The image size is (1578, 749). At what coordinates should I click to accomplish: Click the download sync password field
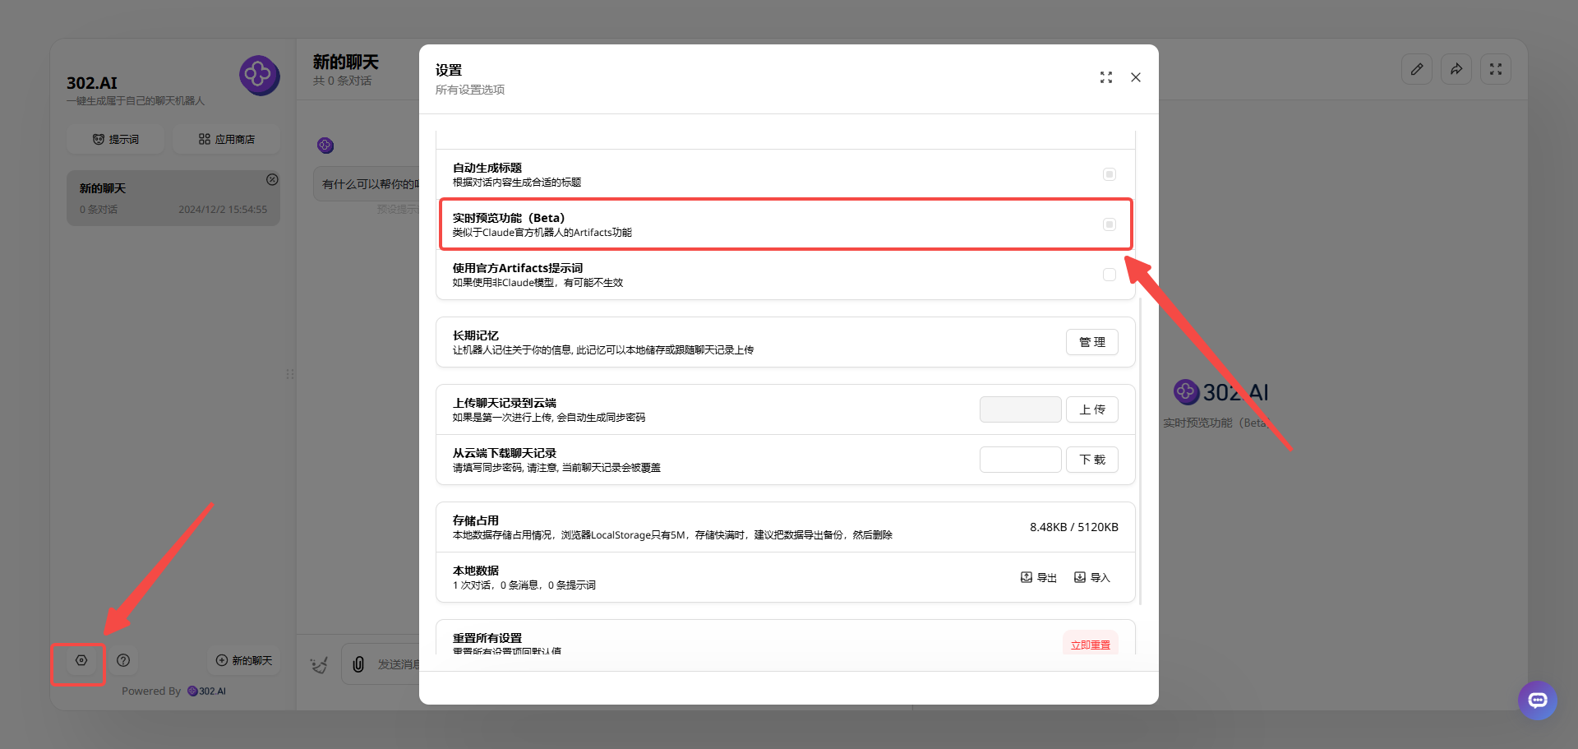[1021, 460]
